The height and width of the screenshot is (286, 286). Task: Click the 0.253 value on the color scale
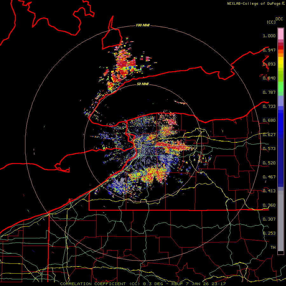pos(269,233)
